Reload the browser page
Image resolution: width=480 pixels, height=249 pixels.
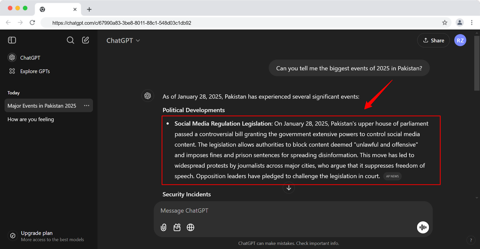coord(32,22)
